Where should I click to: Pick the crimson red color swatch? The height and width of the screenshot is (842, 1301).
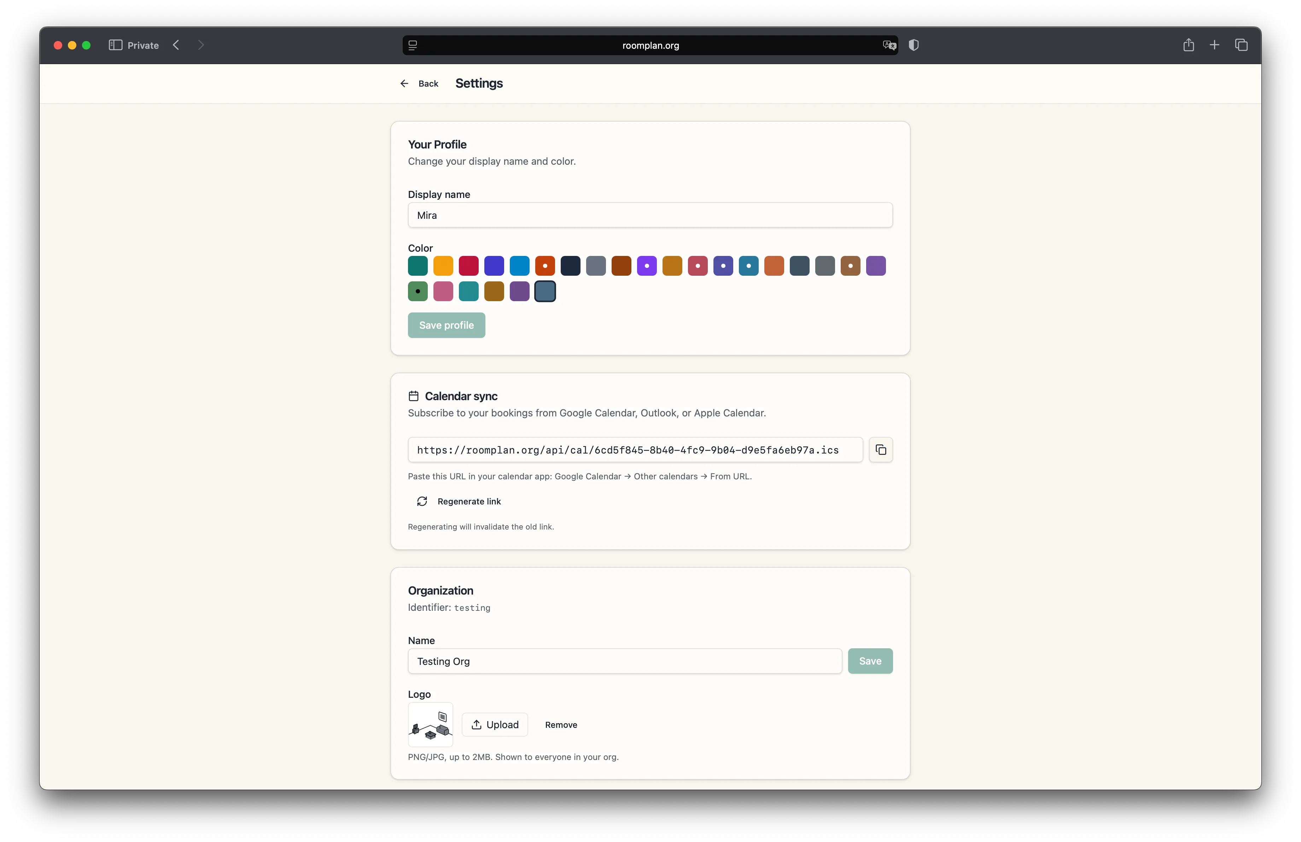coord(468,265)
